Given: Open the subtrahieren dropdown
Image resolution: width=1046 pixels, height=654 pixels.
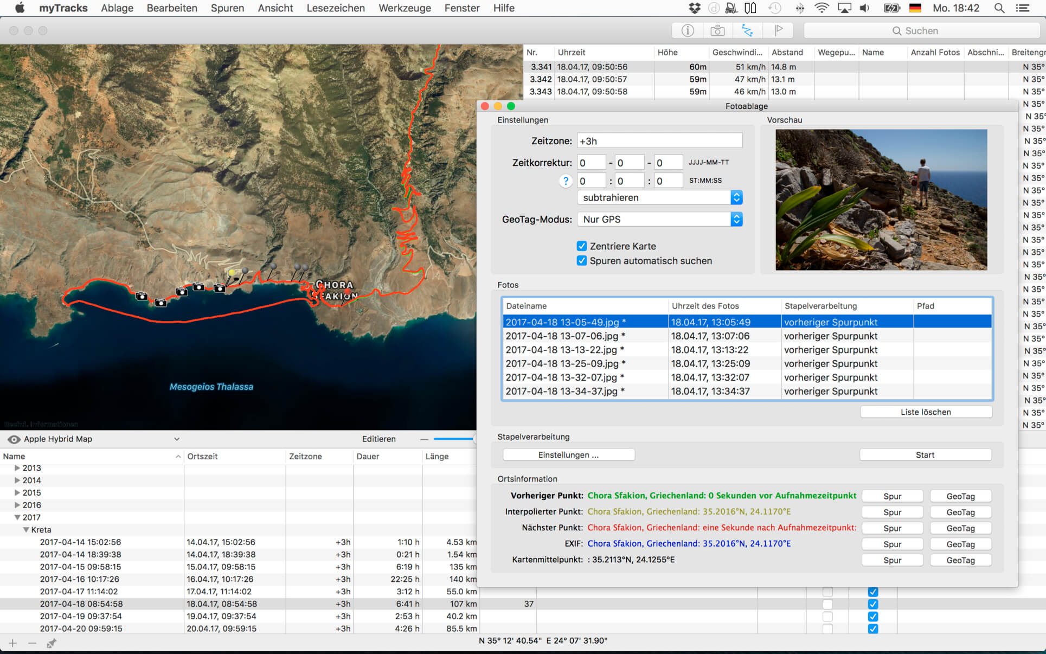Looking at the screenshot, I should tap(660, 197).
